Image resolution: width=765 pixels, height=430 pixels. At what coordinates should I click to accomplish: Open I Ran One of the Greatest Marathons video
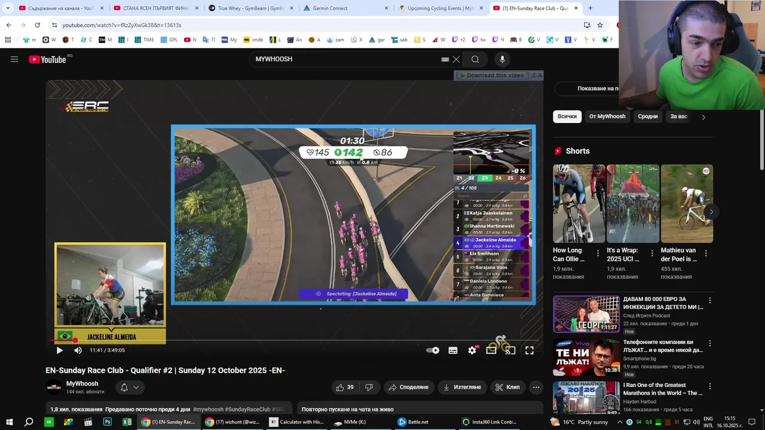(586, 397)
